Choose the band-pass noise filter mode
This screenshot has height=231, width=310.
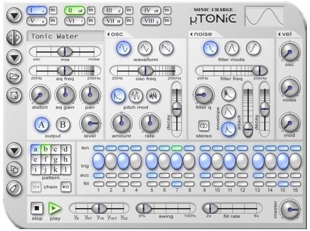[232, 48]
